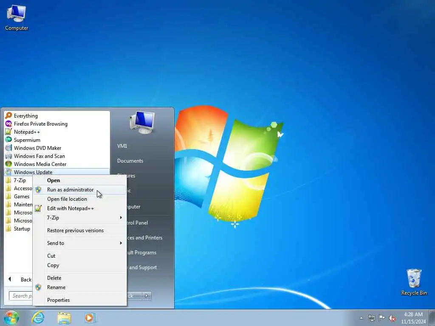Image resolution: width=435 pixels, height=326 pixels.
Task: Show hidden tray icons arrow
Action: click(x=361, y=318)
